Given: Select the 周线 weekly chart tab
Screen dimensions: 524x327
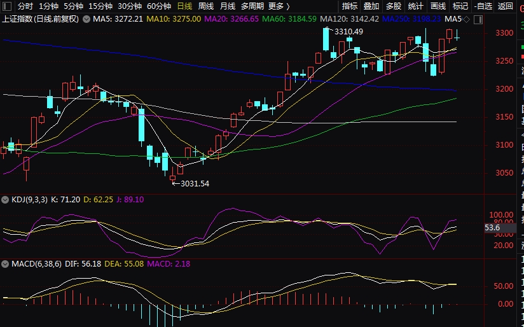Looking at the screenshot, I should click(x=206, y=6).
